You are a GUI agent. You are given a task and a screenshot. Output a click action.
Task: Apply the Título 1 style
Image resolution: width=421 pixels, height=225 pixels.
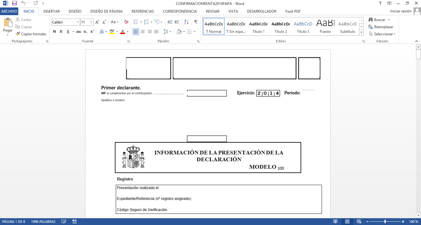[258, 27]
